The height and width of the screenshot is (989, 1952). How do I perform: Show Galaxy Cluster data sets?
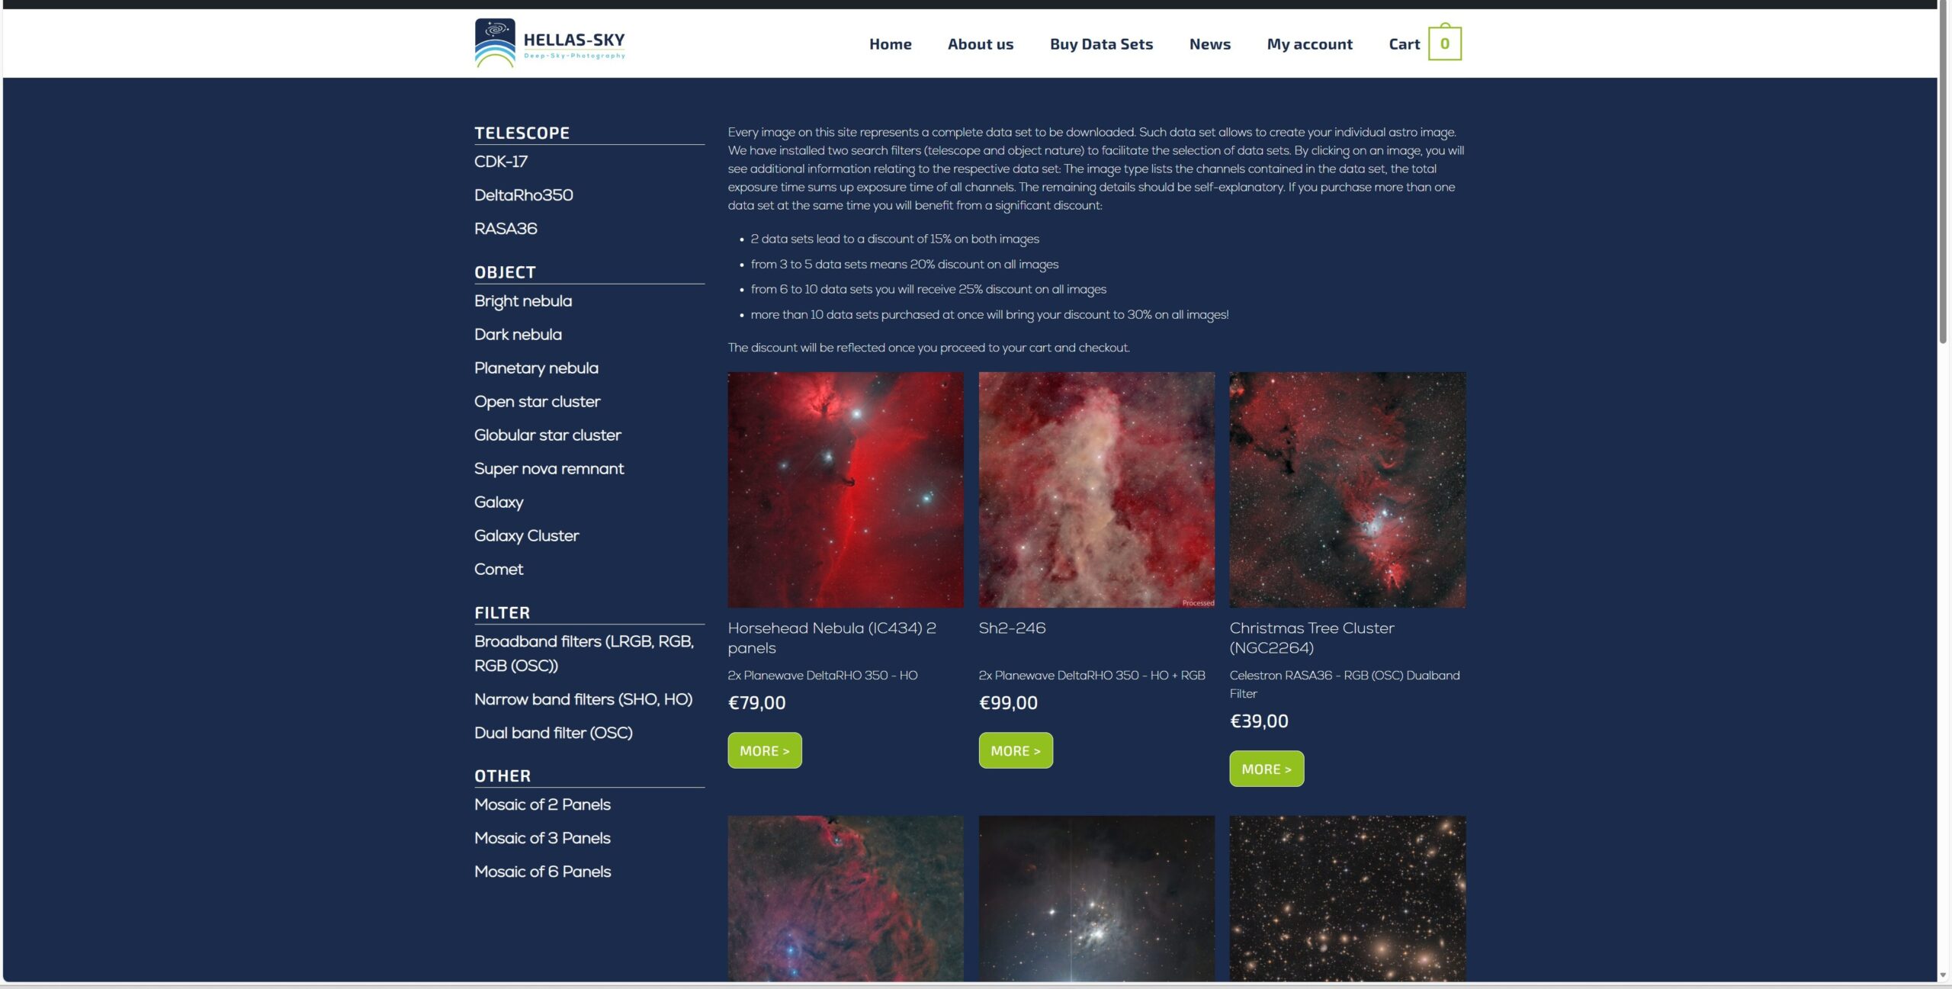526,536
